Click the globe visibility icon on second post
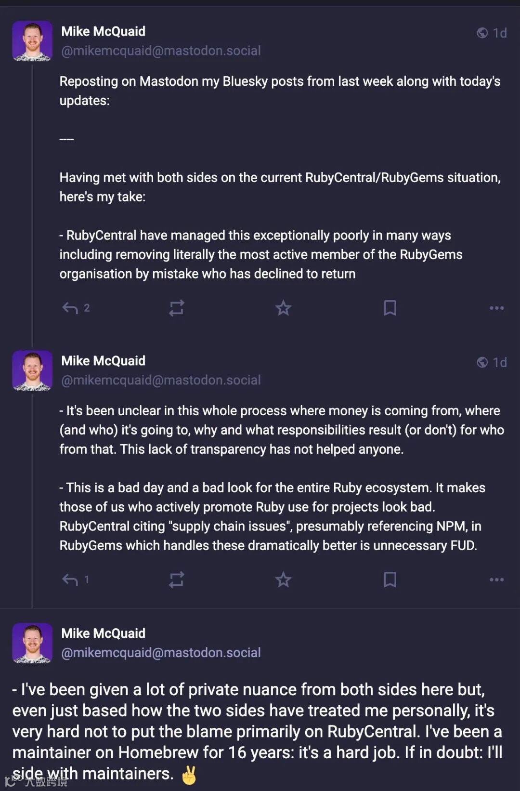This screenshot has width=520, height=791. click(482, 362)
